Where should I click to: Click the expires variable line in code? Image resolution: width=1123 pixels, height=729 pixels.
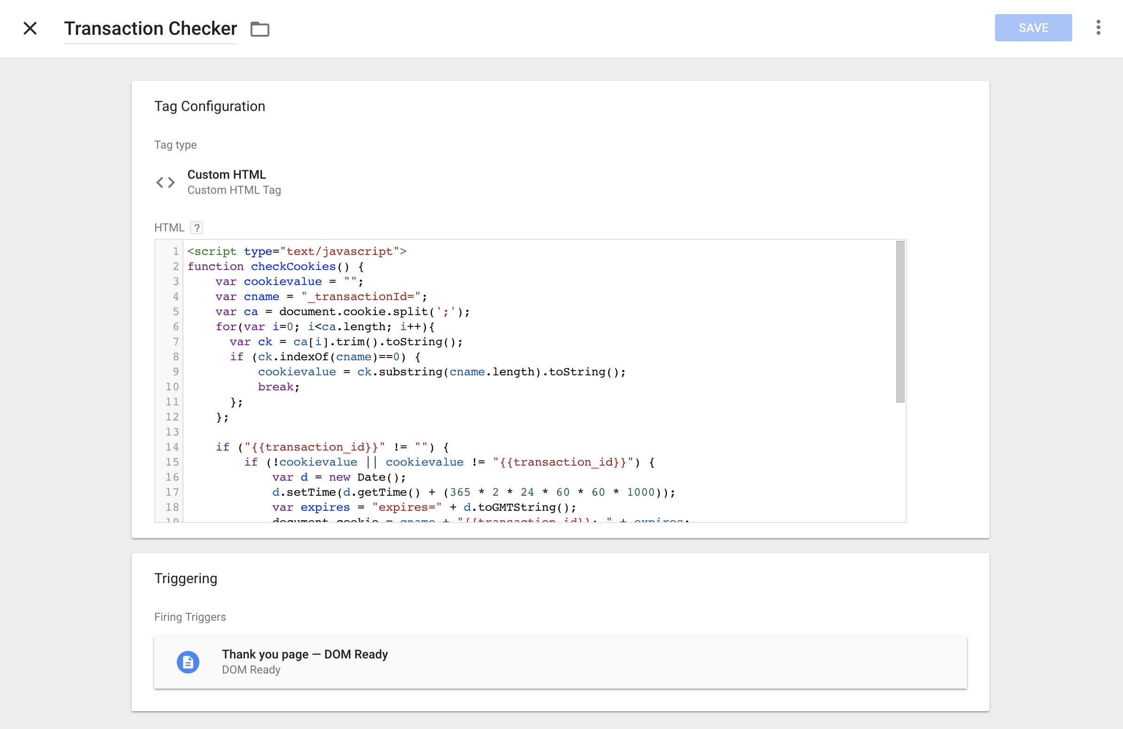click(x=424, y=507)
